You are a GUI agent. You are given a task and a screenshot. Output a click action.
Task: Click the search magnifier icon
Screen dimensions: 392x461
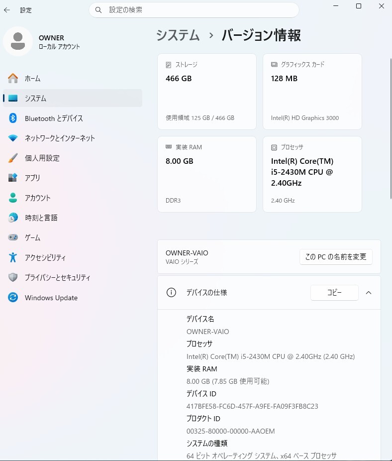pyautogui.click(x=98, y=10)
